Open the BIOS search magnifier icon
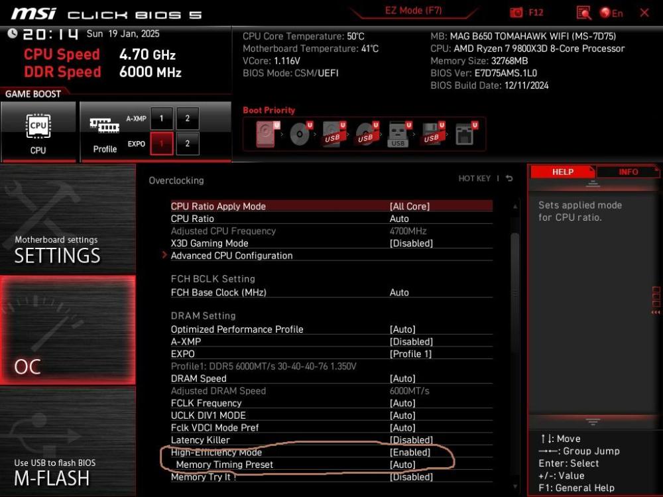Image resolution: width=663 pixels, height=497 pixels. [584, 11]
